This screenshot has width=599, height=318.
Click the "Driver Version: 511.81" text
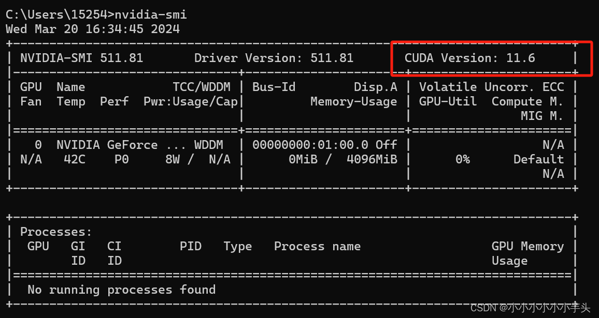coord(274,58)
